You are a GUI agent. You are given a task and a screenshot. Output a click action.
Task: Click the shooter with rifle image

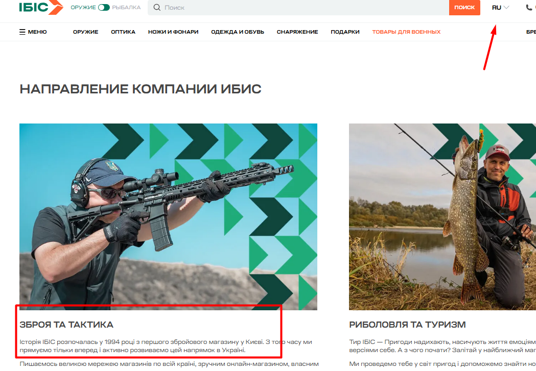(168, 217)
